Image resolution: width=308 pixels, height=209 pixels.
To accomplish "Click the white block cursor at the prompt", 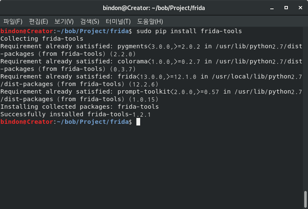I will 138,122.
